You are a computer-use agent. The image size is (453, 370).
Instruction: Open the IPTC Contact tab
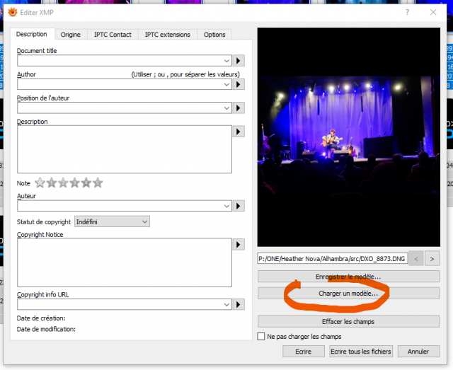(x=113, y=35)
